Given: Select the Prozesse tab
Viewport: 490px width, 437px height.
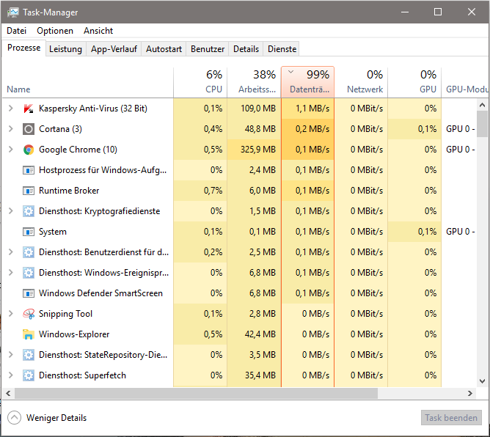Looking at the screenshot, I should [x=24, y=48].
